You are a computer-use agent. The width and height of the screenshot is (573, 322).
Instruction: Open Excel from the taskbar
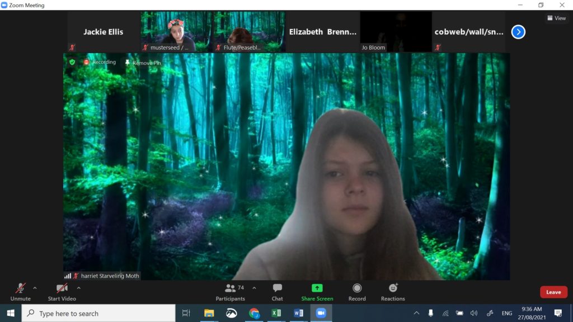(x=276, y=313)
